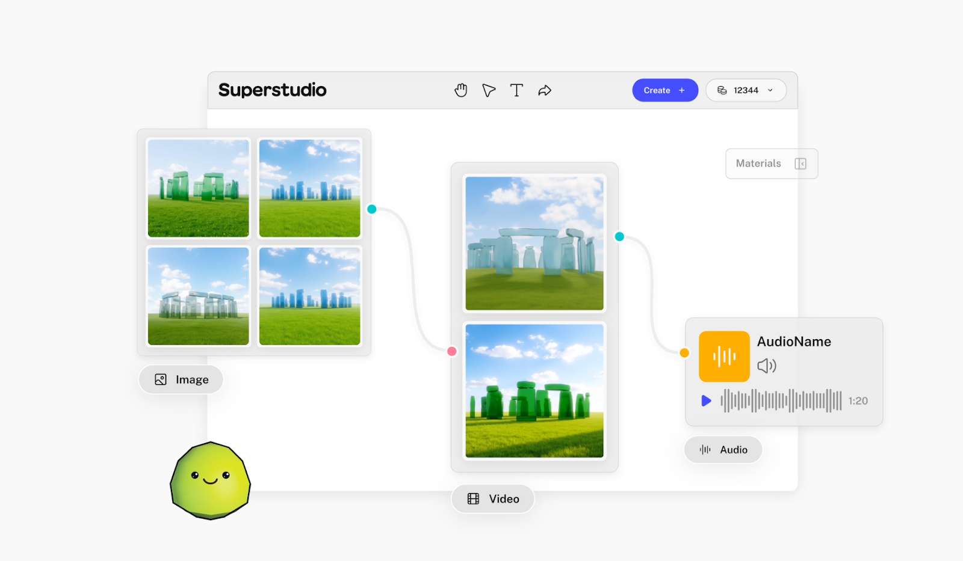Click the coins icon beside 12344
This screenshot has width=963, height=561.
tap(722, 90)
